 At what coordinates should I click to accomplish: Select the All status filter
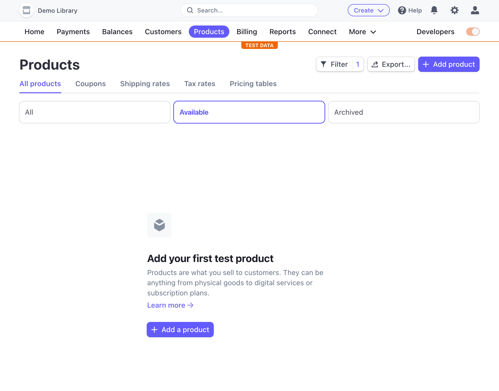pos(95,112)
